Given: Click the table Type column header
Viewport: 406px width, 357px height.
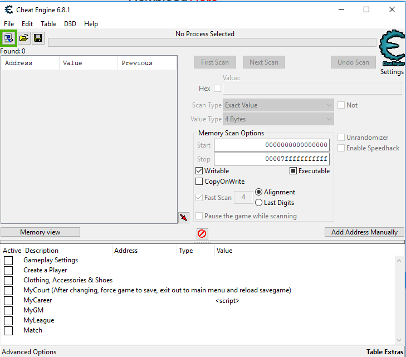Looking at the screenshot, I should 196,250.
